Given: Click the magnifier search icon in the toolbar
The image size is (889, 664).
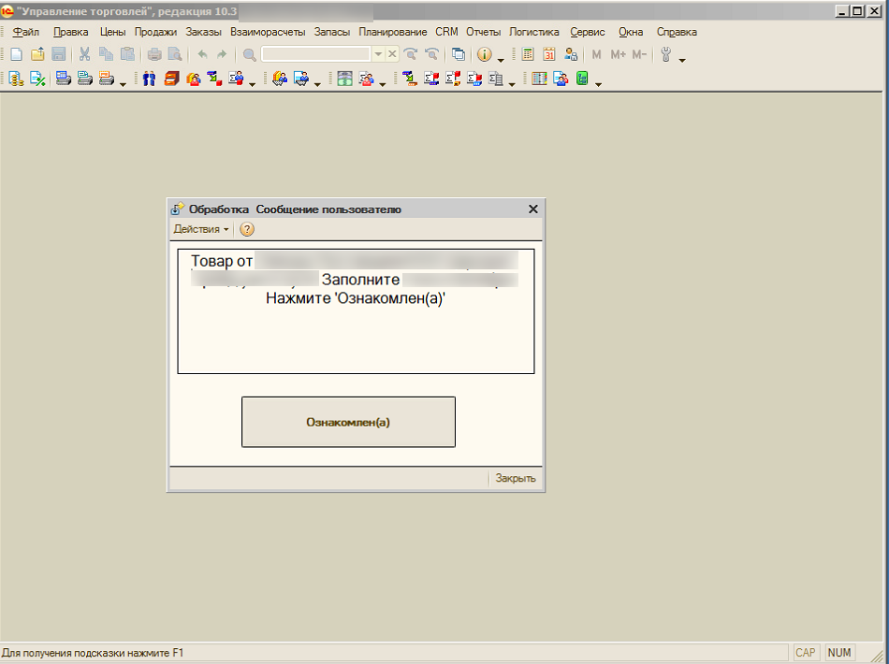Looking at the screenshot, I should pyautogui.click(x=250, y=55).
